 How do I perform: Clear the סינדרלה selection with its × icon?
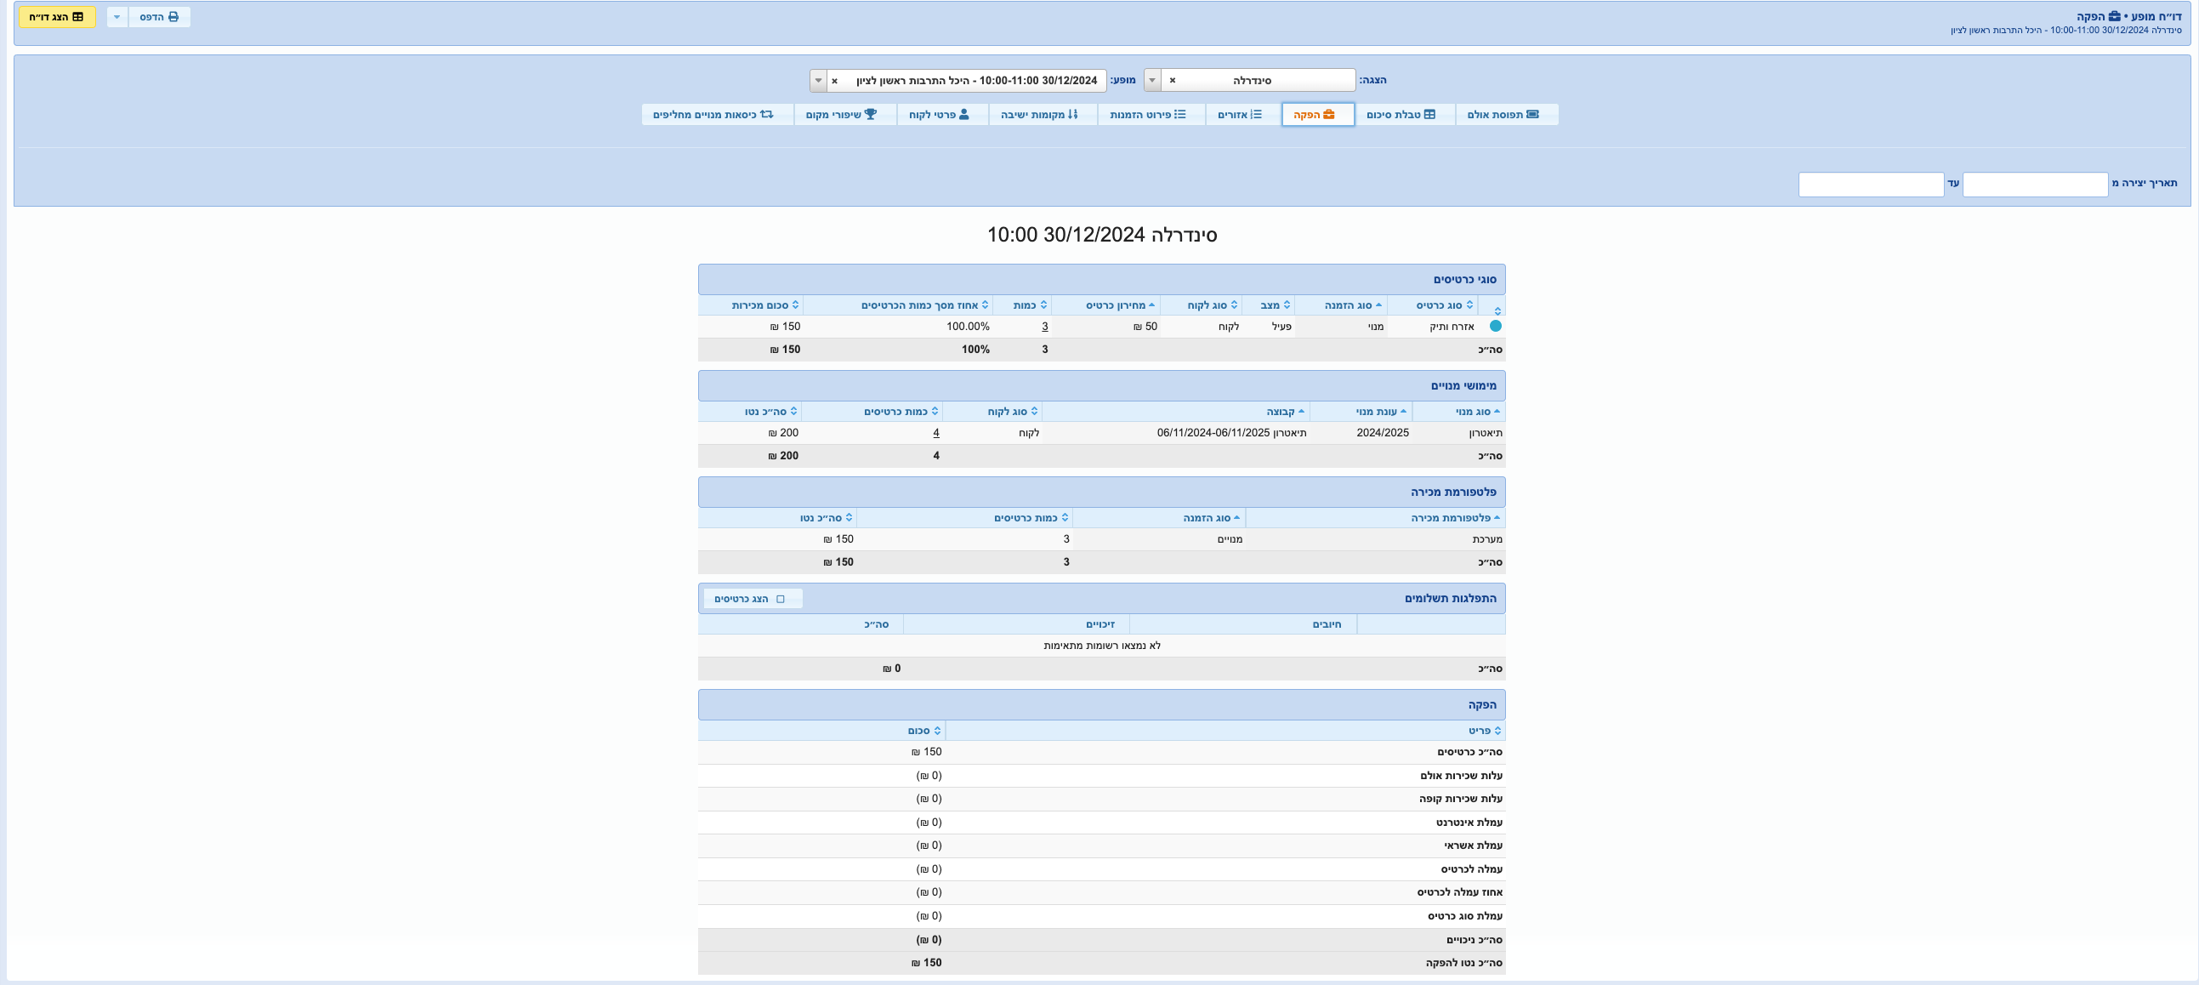coord(1172,80)
